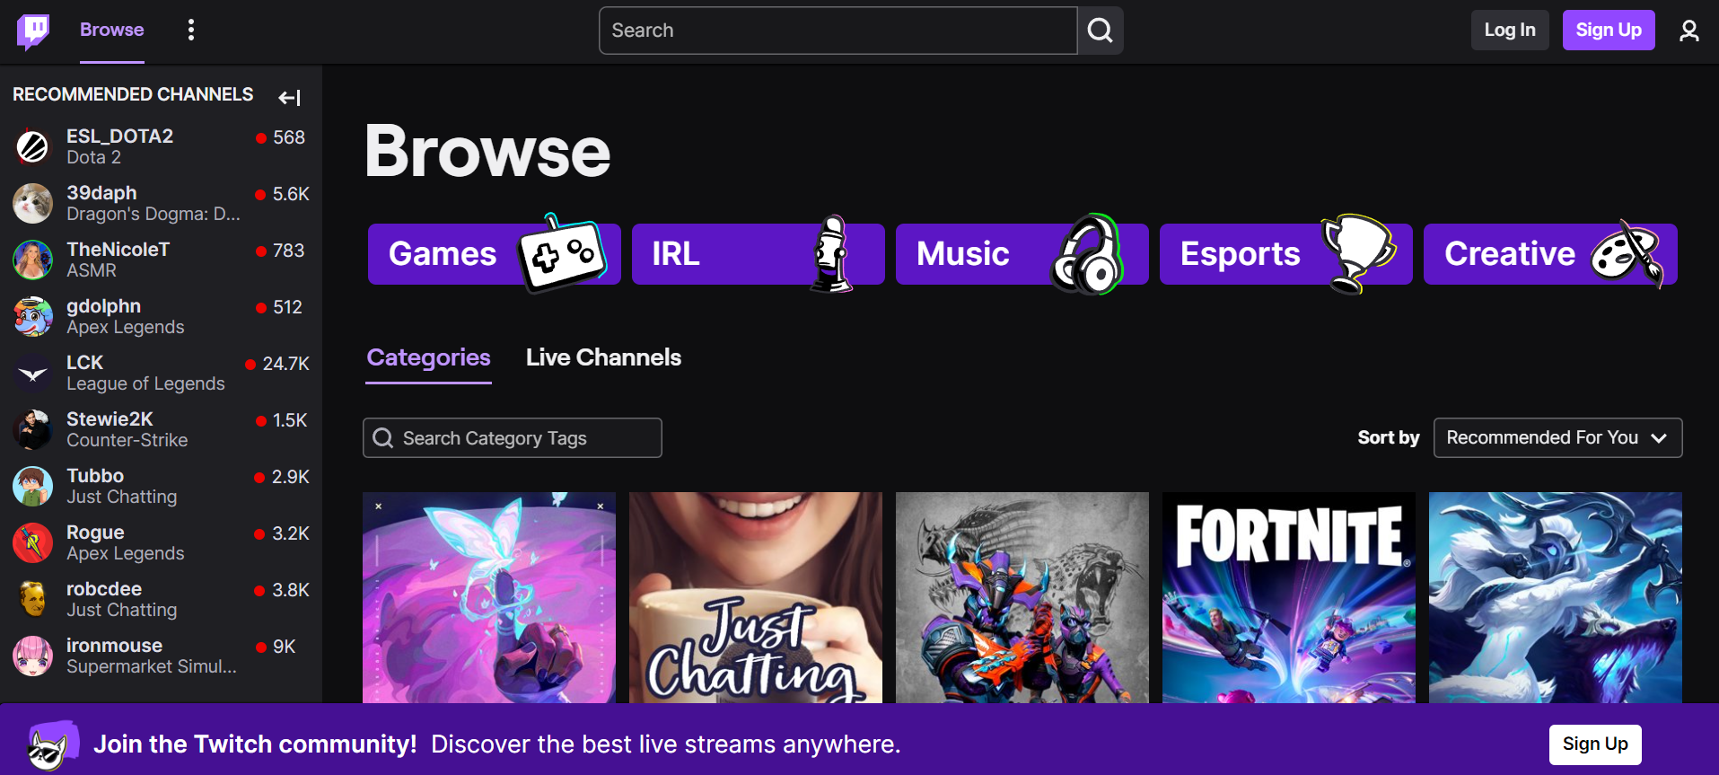Image resolution: width=1719 pixels, height=775 pixels.
Task: Switch to the Live Channels tab
Action: click(603, 357)
